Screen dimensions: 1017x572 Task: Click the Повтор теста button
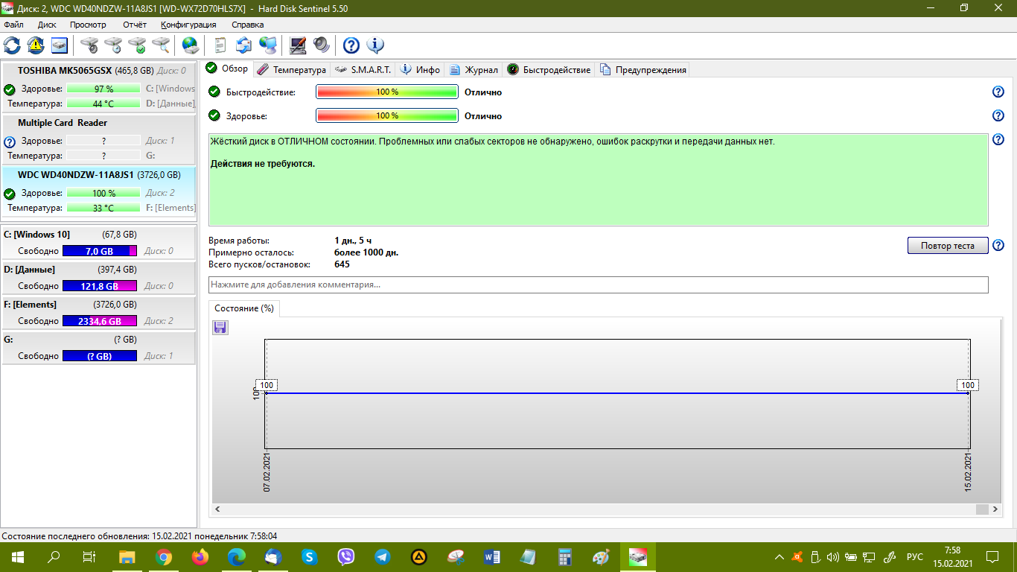point(948,245)
